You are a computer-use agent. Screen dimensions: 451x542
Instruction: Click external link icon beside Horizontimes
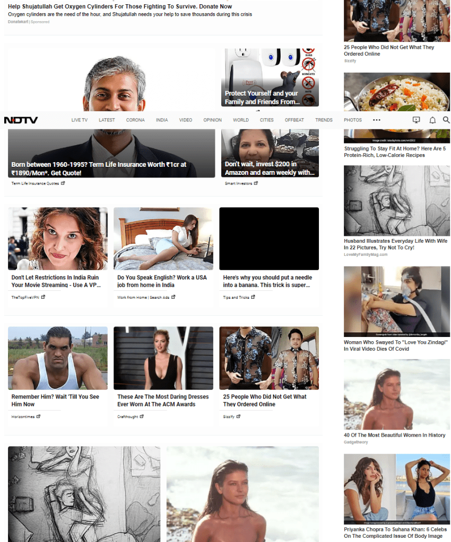tap(38, 416)
